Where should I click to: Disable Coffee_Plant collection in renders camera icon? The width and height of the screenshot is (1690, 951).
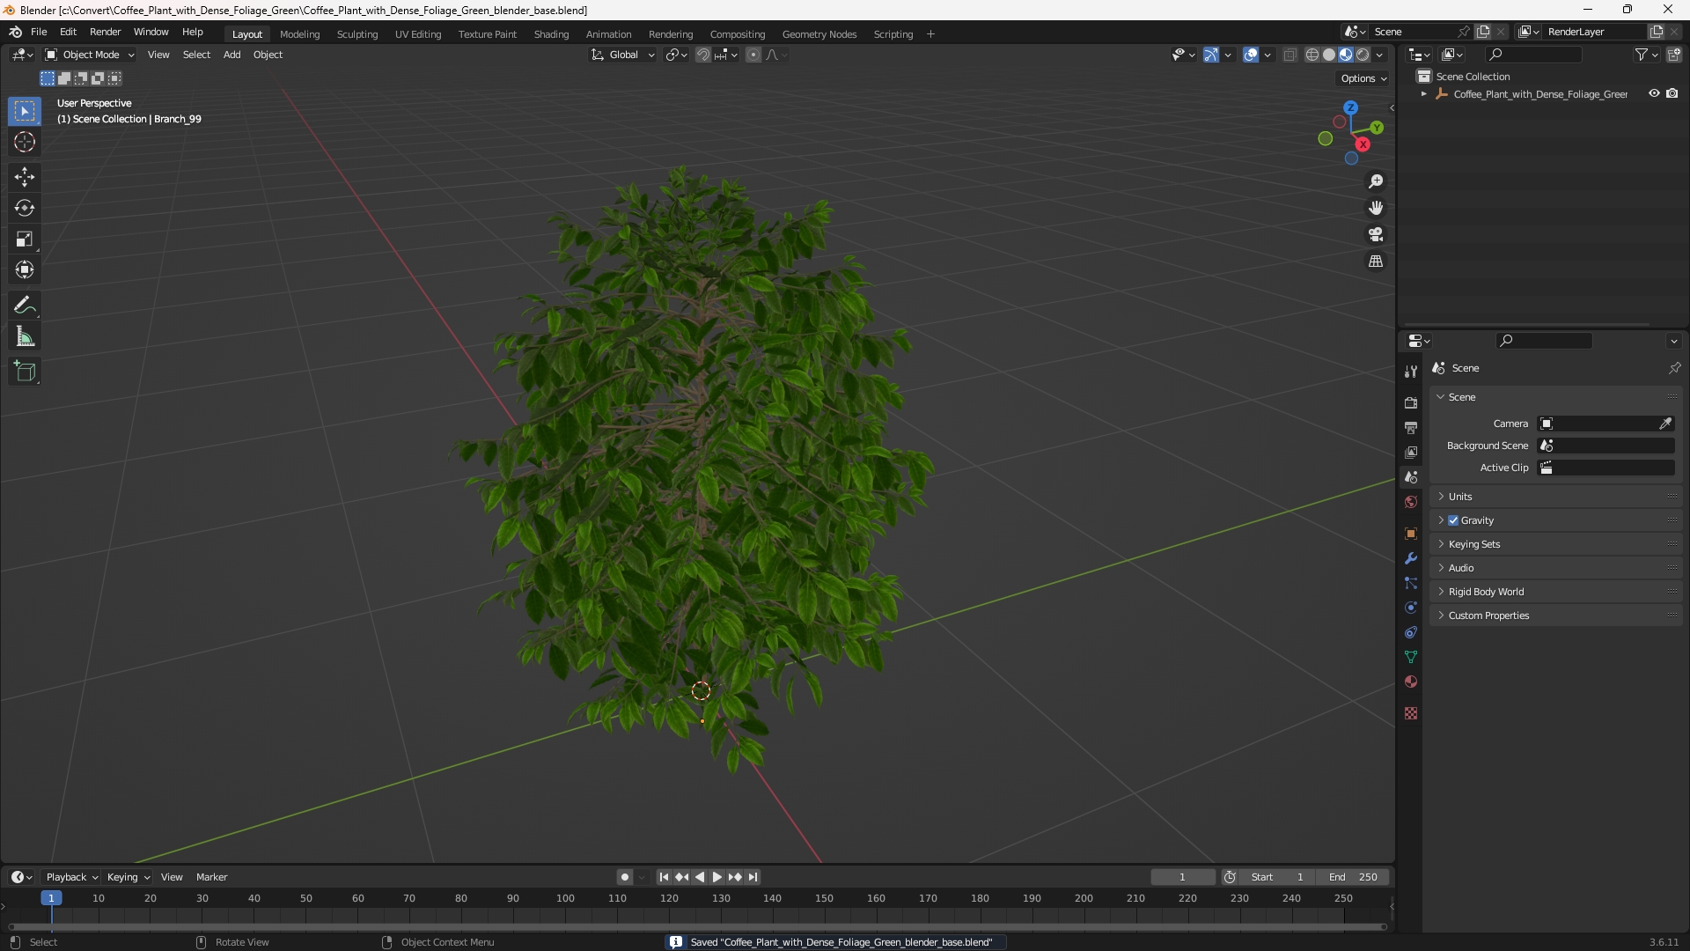[1672, 93]
